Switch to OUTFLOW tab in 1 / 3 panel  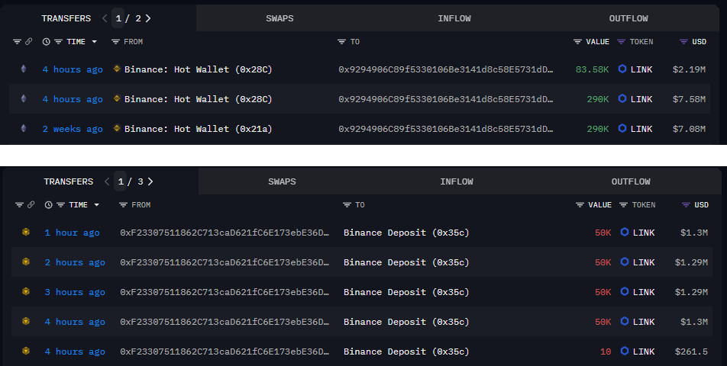(x=631, y=181)
